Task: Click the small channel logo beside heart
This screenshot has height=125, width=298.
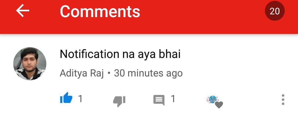Action: 213,99
